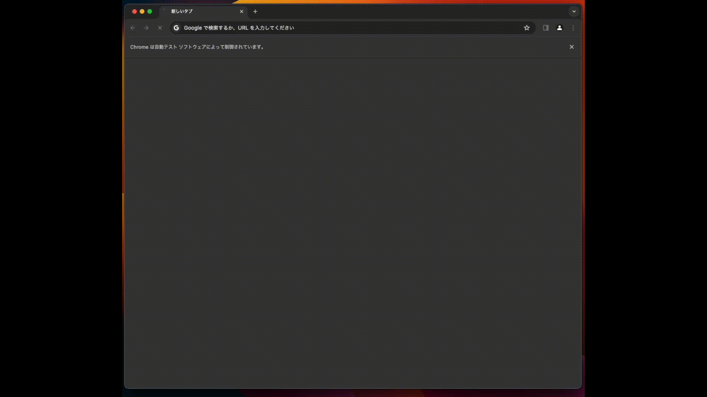Click the red close traffic light

[135, 11]
